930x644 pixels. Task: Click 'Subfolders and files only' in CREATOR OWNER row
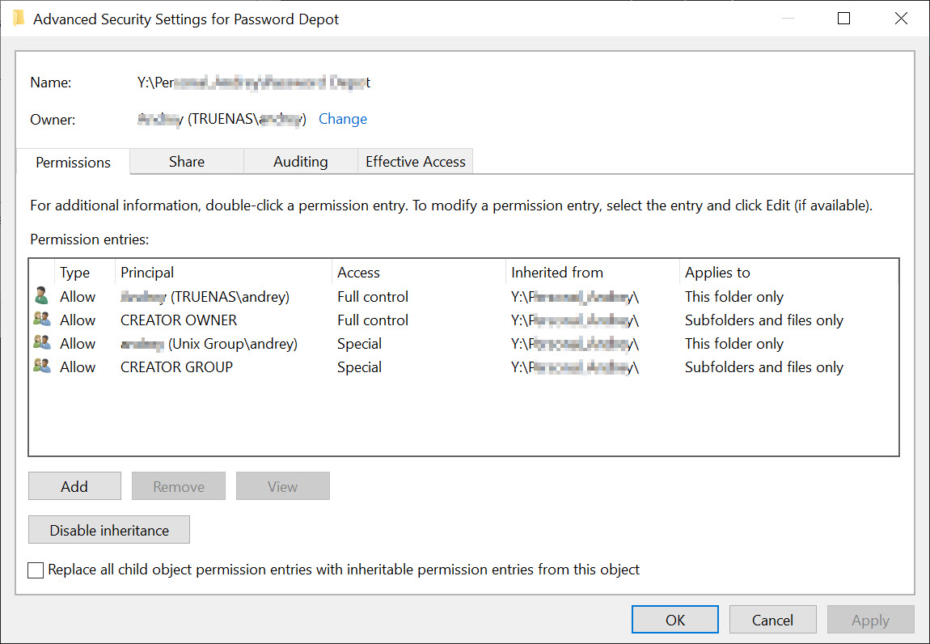(764, 320)
